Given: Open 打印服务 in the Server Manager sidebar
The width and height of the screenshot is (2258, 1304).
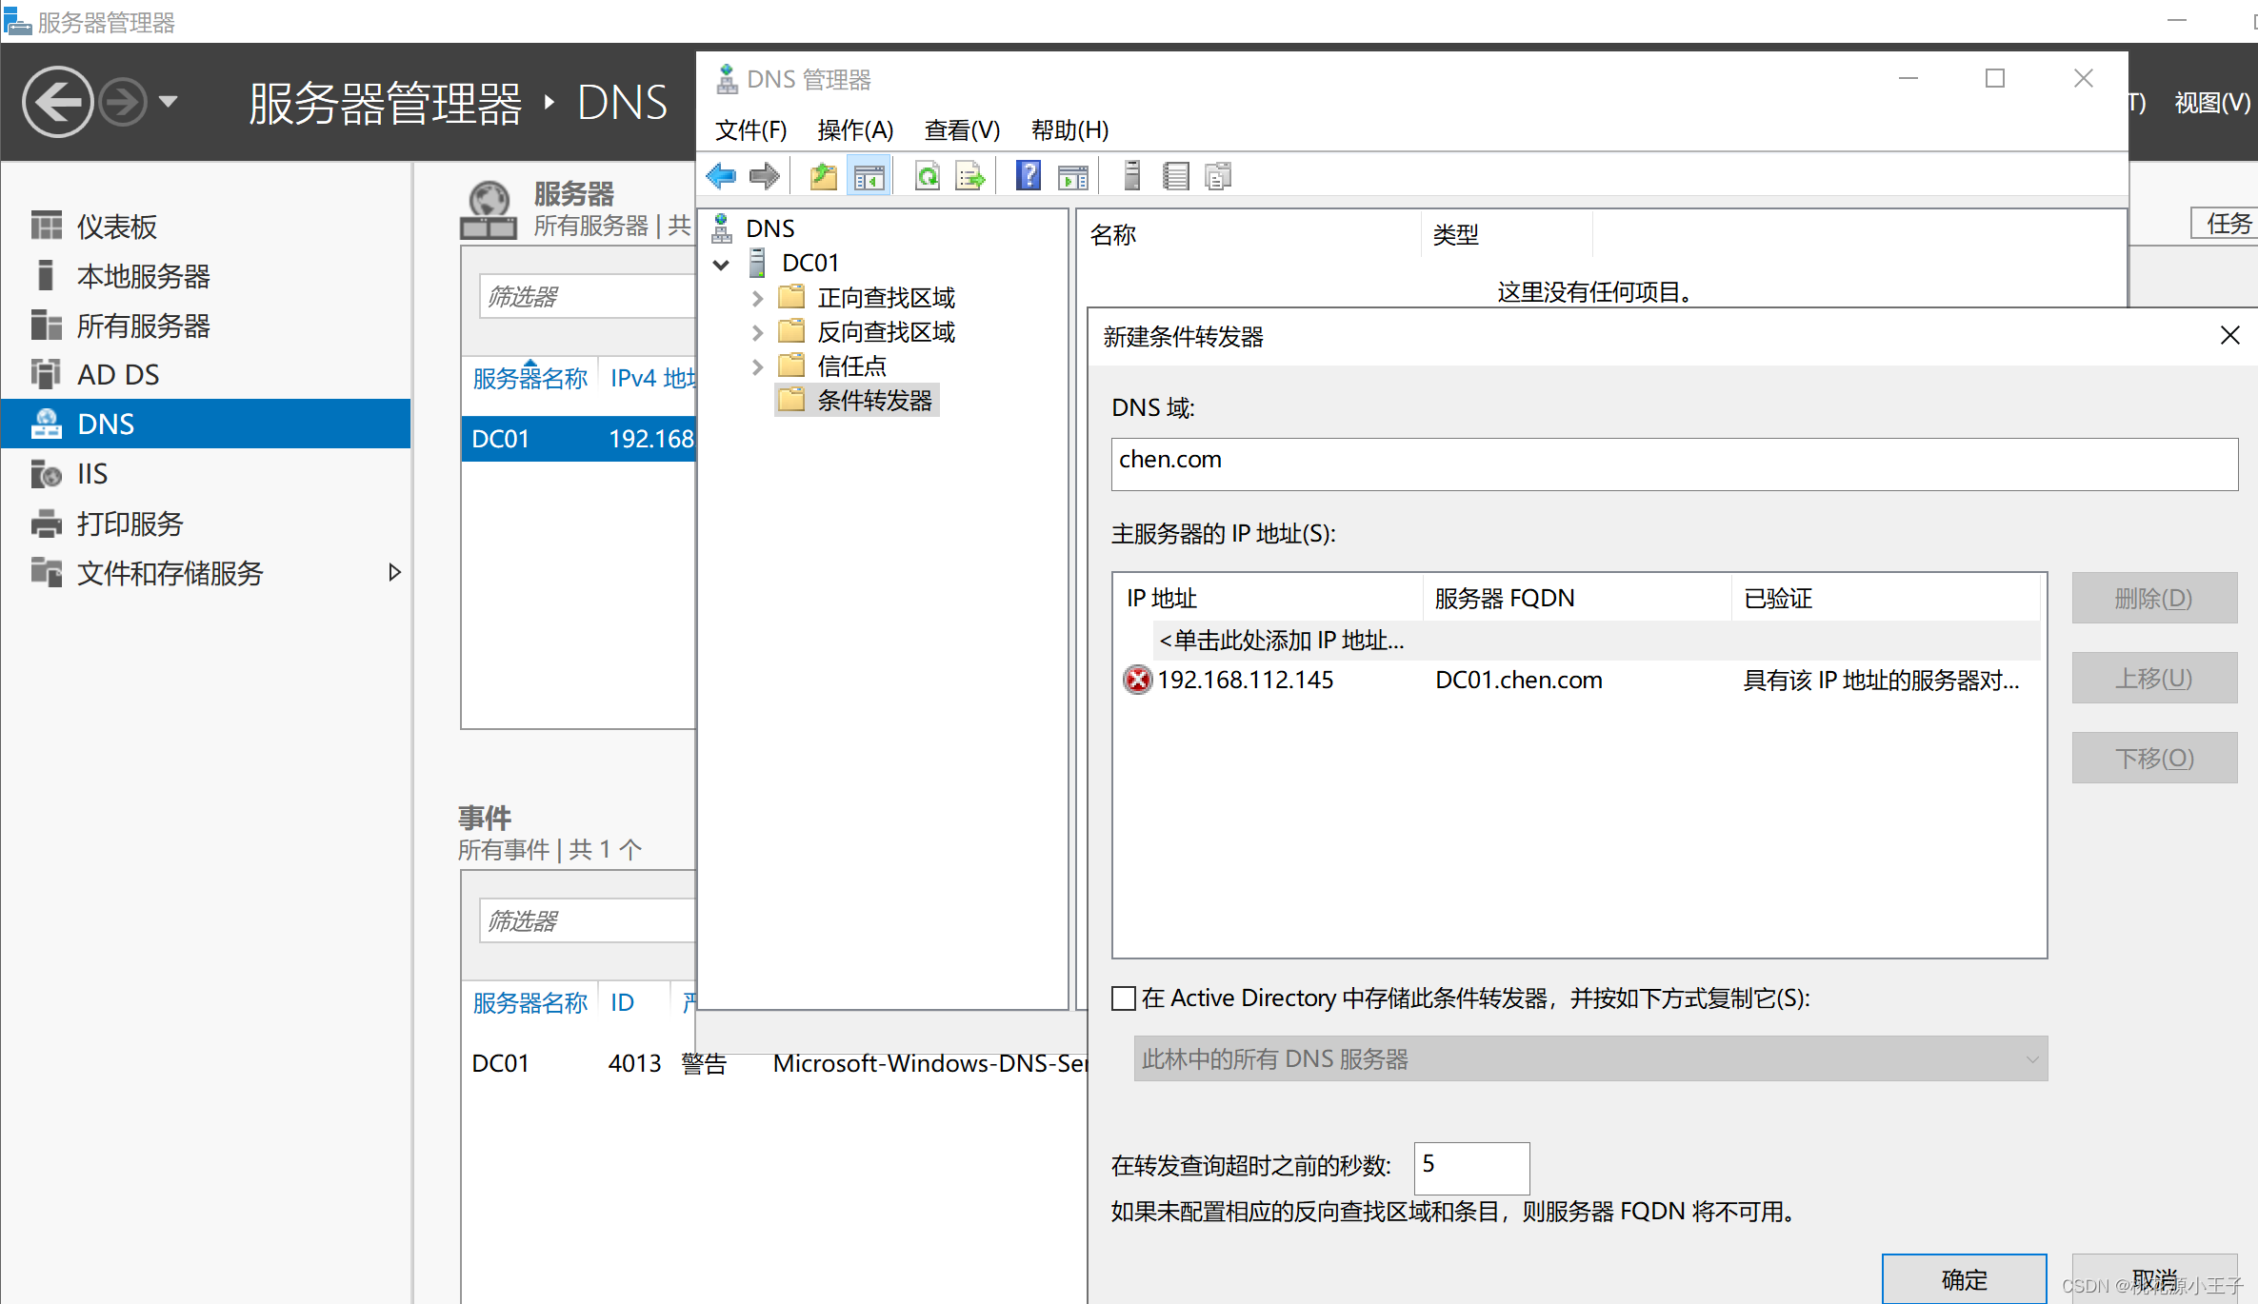Looking at the screenshot, I should point(130,523).
